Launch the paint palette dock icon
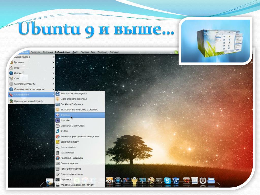The height and width of the screenshot is (195, 260). 151,181
